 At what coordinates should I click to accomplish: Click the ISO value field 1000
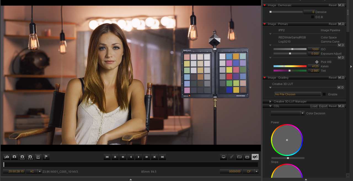click(314, 49)
